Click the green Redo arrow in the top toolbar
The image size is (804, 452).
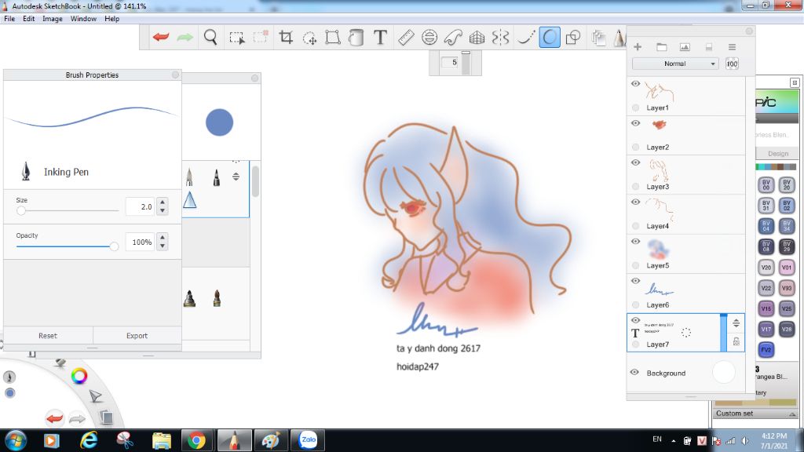click(x=185, y=37)
